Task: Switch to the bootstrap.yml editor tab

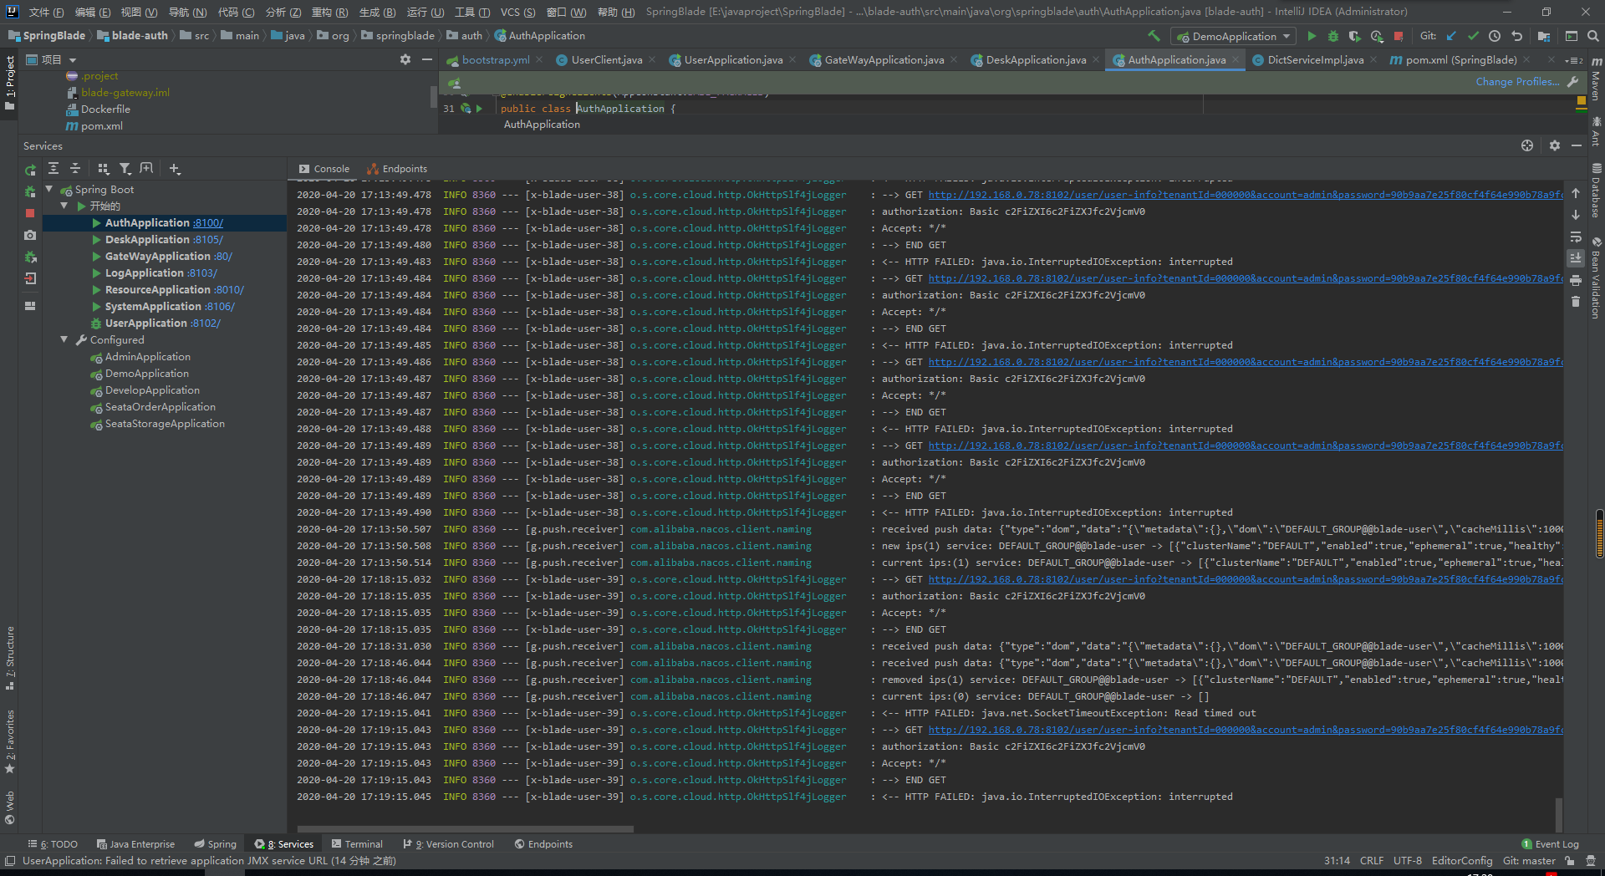Action: click(x=495, y=59)
